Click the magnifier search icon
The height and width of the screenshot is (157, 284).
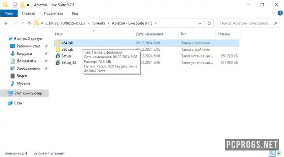click(275, 23)
